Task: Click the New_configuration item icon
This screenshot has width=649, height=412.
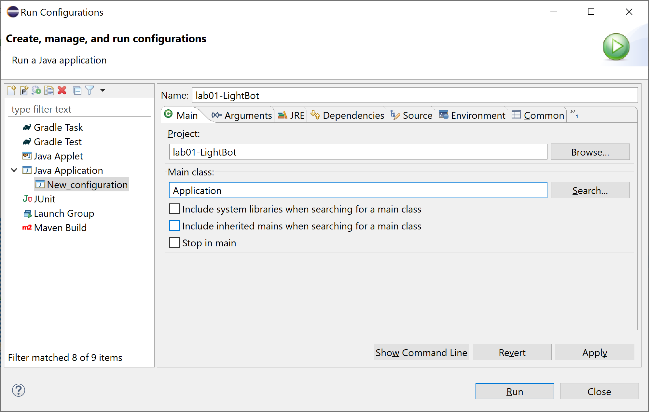Action: [x=40, y=185]
